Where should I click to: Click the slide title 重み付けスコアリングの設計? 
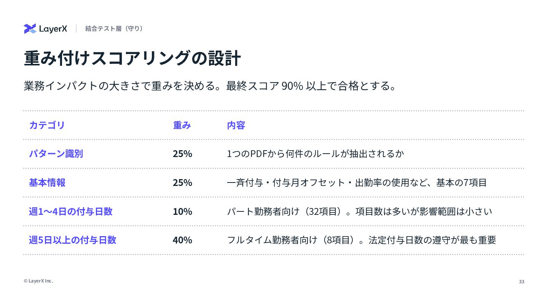coord(132,58)
